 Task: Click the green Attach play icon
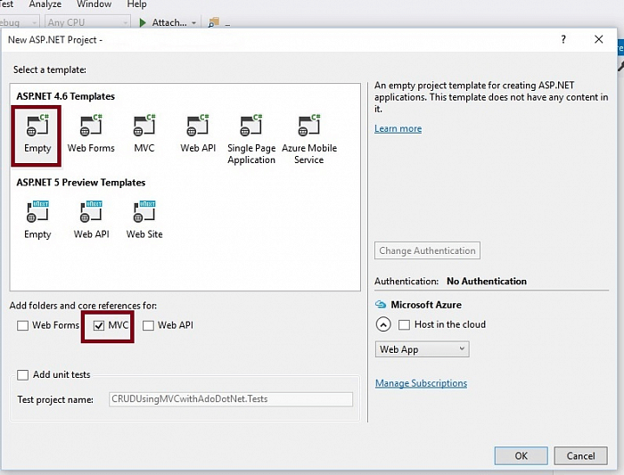[143, 22]
